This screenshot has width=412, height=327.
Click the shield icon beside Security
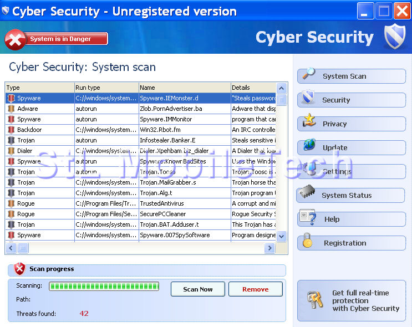(308, 99)
